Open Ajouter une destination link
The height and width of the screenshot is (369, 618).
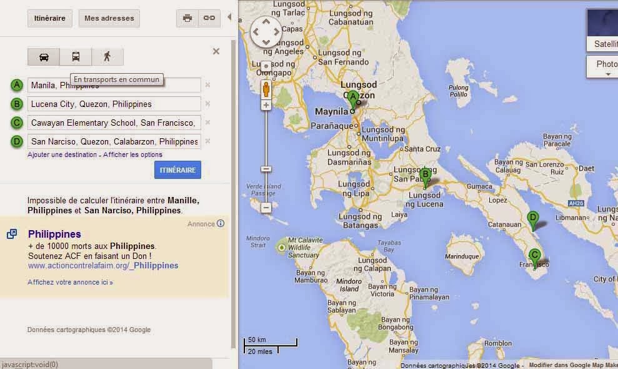62,154
